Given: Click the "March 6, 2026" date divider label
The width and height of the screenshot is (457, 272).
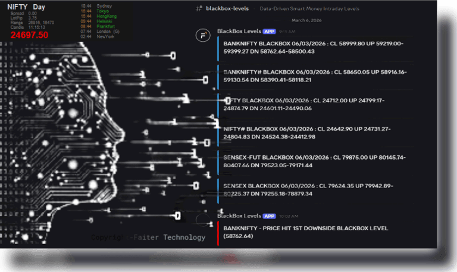Looking at the screenshot, I should (306, 20).
